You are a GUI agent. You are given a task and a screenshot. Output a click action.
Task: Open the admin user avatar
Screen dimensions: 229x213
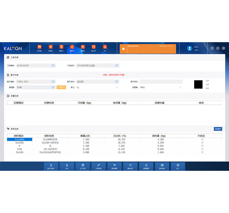(x=190, y=48)
